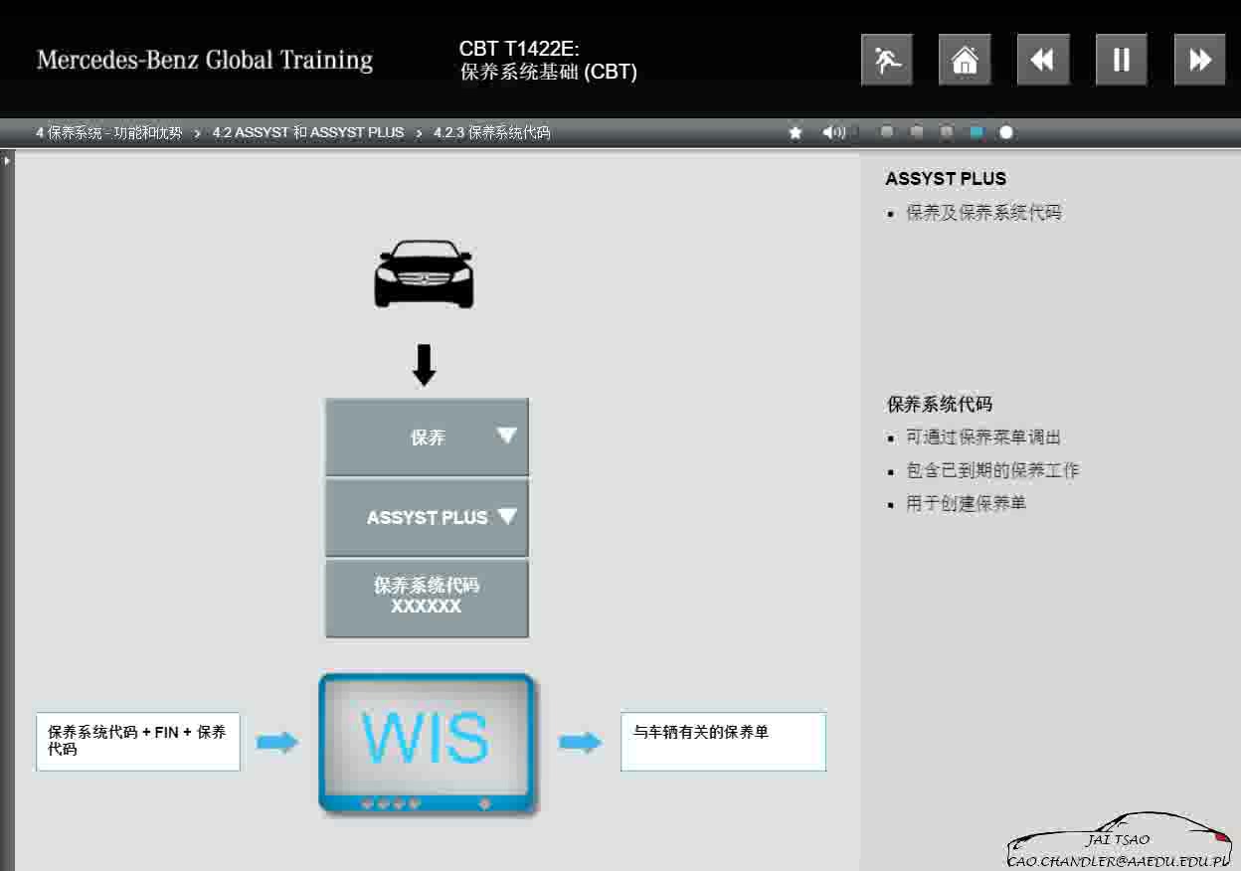Select the highlighted blue progress marker
This screenshot has height=871, width=1241.
pyautogui.click(x=976, y=132)
